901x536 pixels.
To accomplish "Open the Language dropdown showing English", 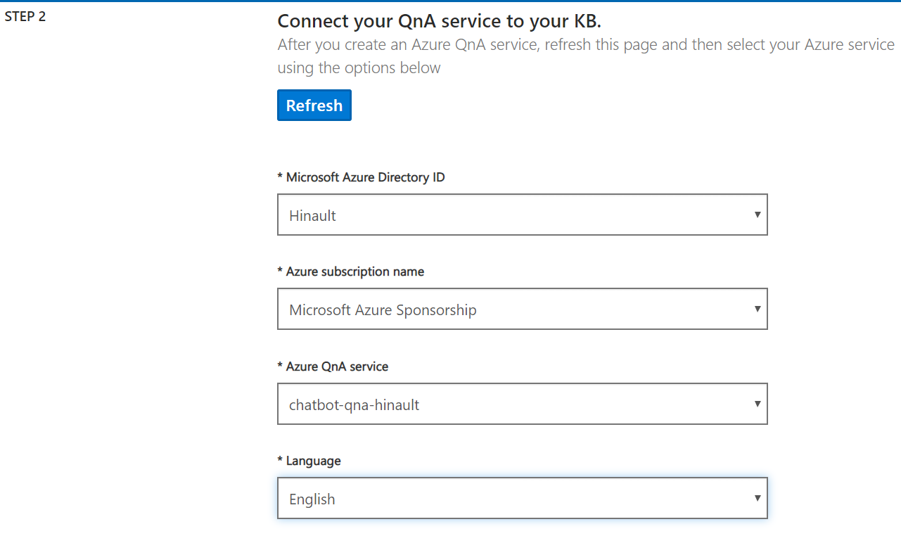I will [523, 498].
